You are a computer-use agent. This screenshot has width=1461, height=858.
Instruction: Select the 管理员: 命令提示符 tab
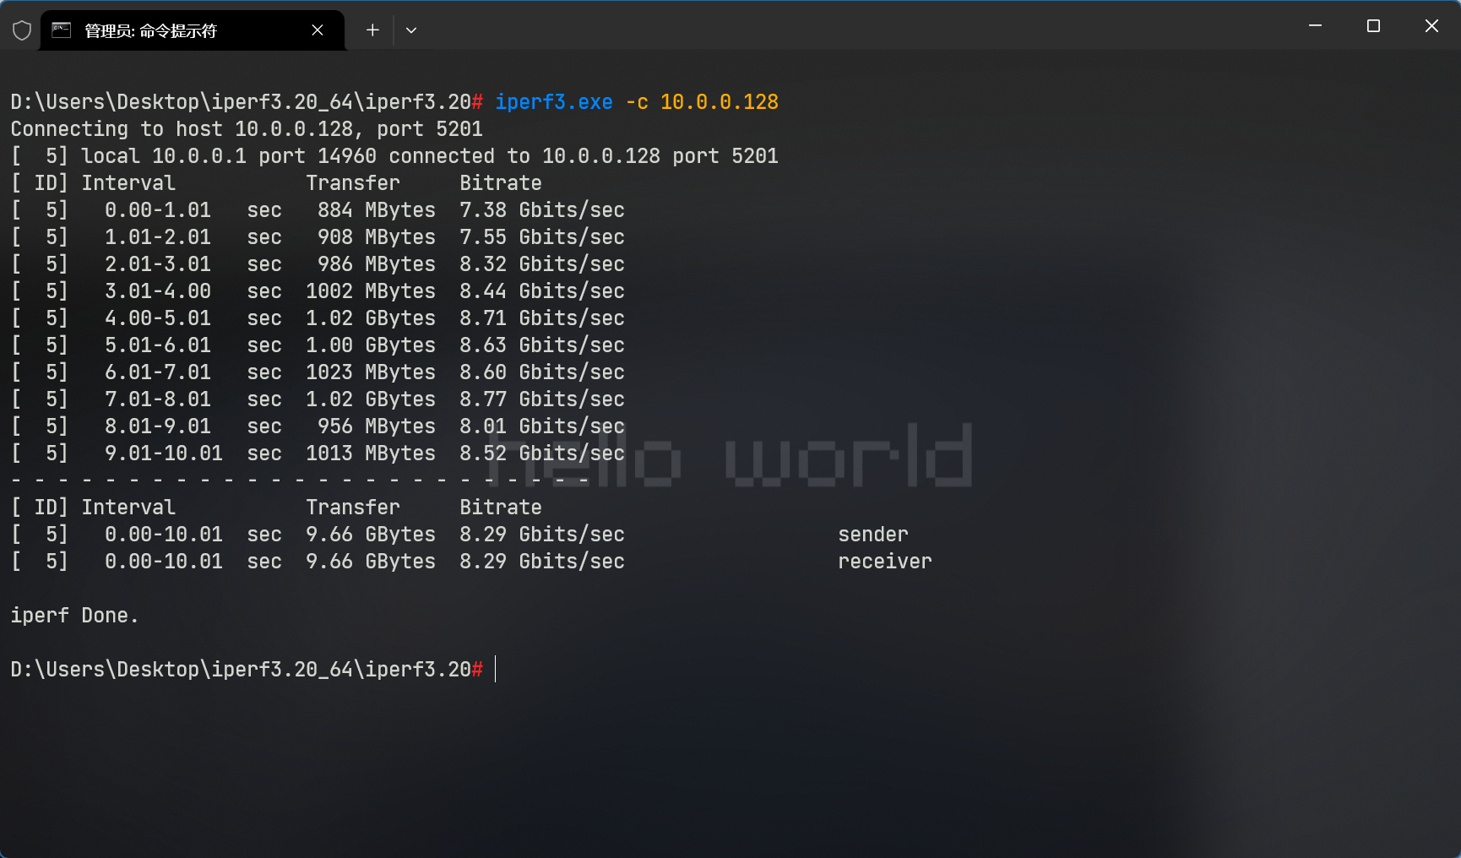[169, 30]
